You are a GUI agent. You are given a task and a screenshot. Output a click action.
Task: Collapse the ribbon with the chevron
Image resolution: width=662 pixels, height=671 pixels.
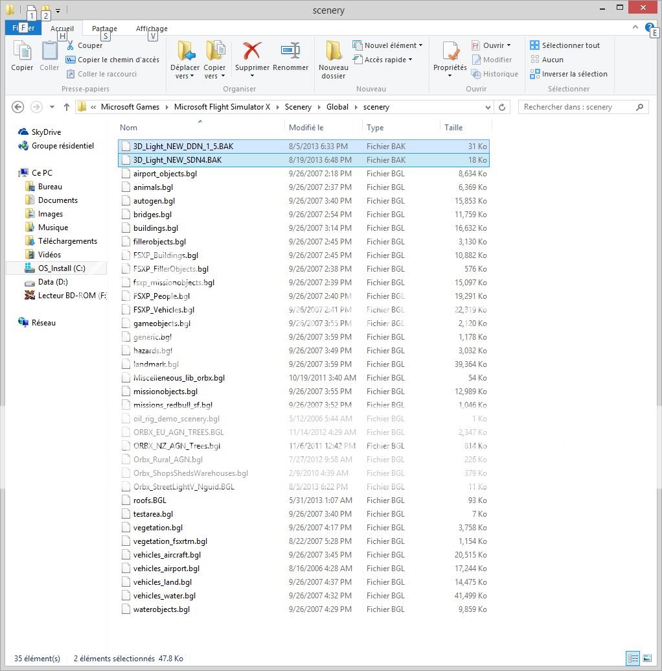pyautogui.click(x=635, y=27)
